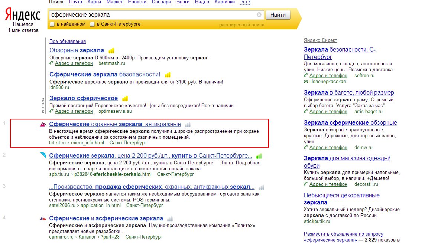Switch to Картинки search
The width and height of the screenshot is (425, 243).
coord(225,2)
